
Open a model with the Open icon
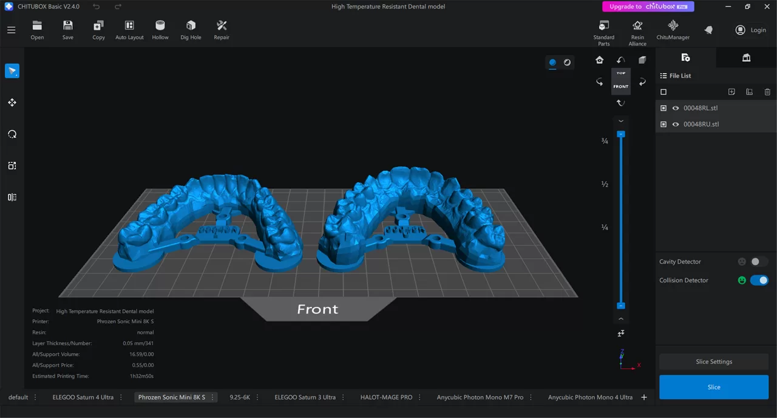[x=37, y=29]
